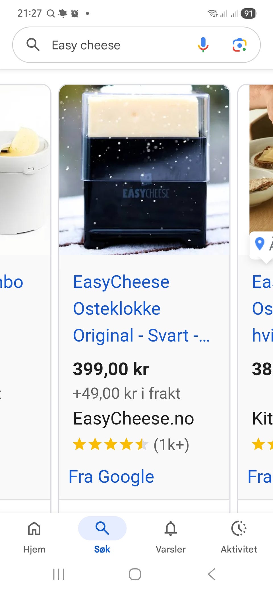The width and height of the screenshot is (273, 592).
Task: Open the white butter dish product image
Action: [25, 170]
